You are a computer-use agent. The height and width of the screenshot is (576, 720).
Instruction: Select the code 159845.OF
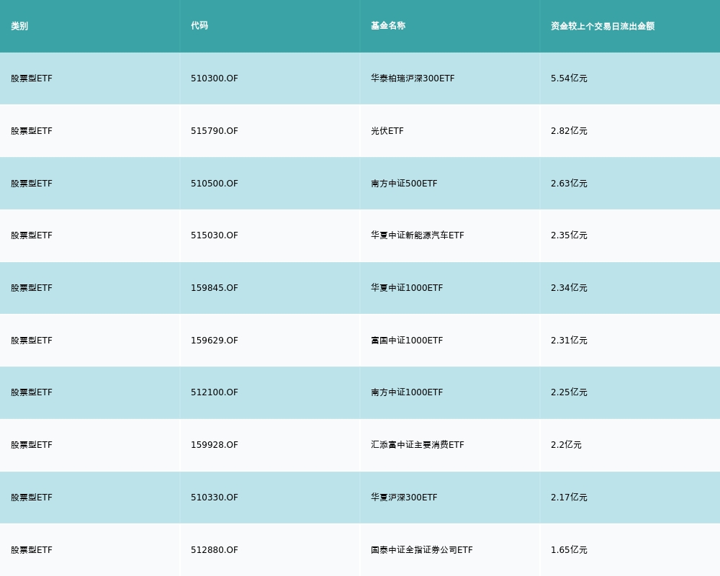(x=215, y=287)
